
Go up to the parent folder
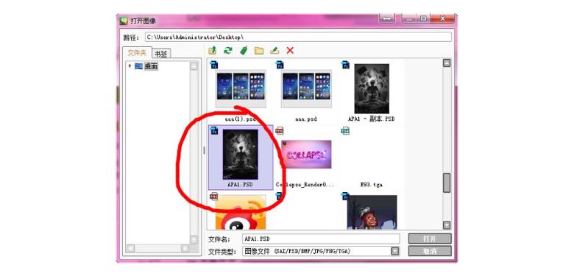[x=212, y=50]
